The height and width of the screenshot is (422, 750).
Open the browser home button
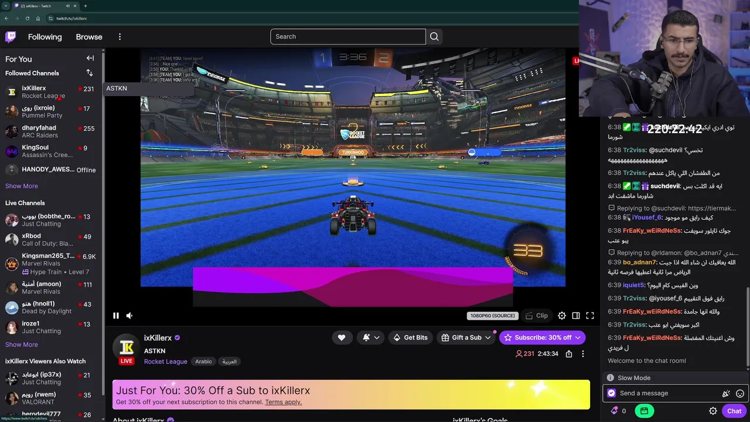[37, 18]
